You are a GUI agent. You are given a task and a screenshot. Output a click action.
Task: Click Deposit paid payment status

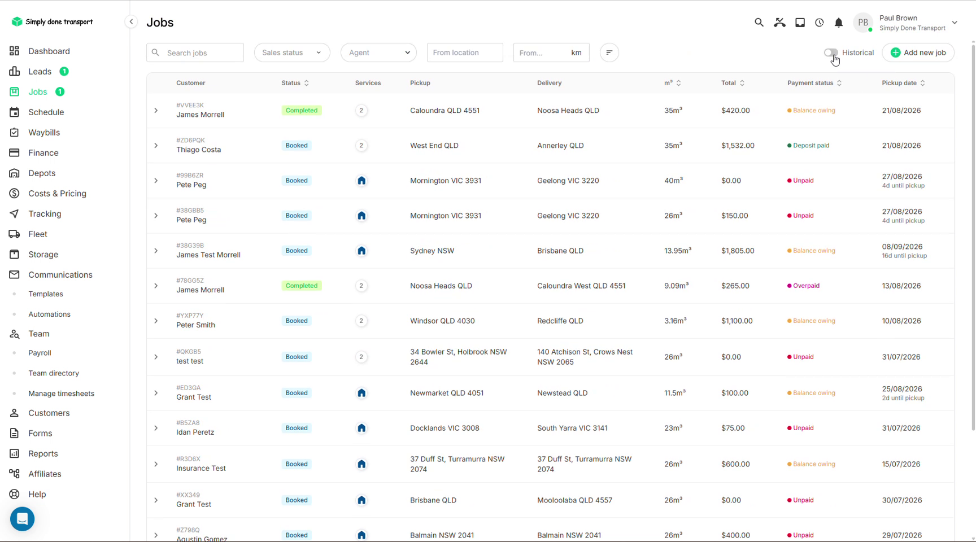tap(808, 146)
